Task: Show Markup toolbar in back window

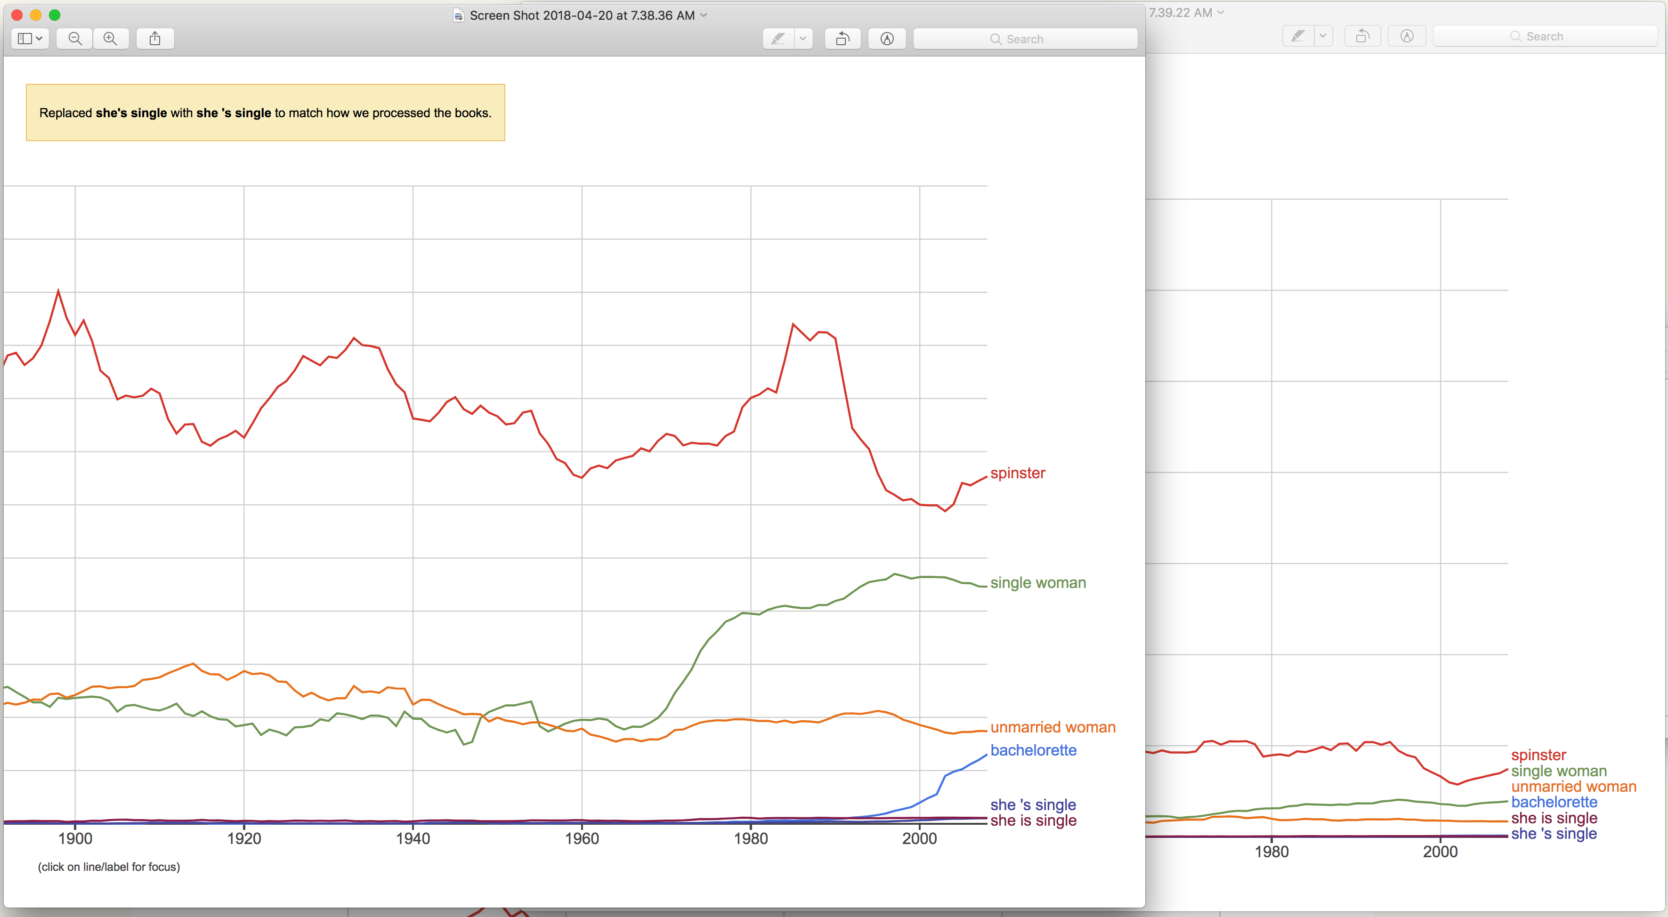Action: [x=1407, y=36]
